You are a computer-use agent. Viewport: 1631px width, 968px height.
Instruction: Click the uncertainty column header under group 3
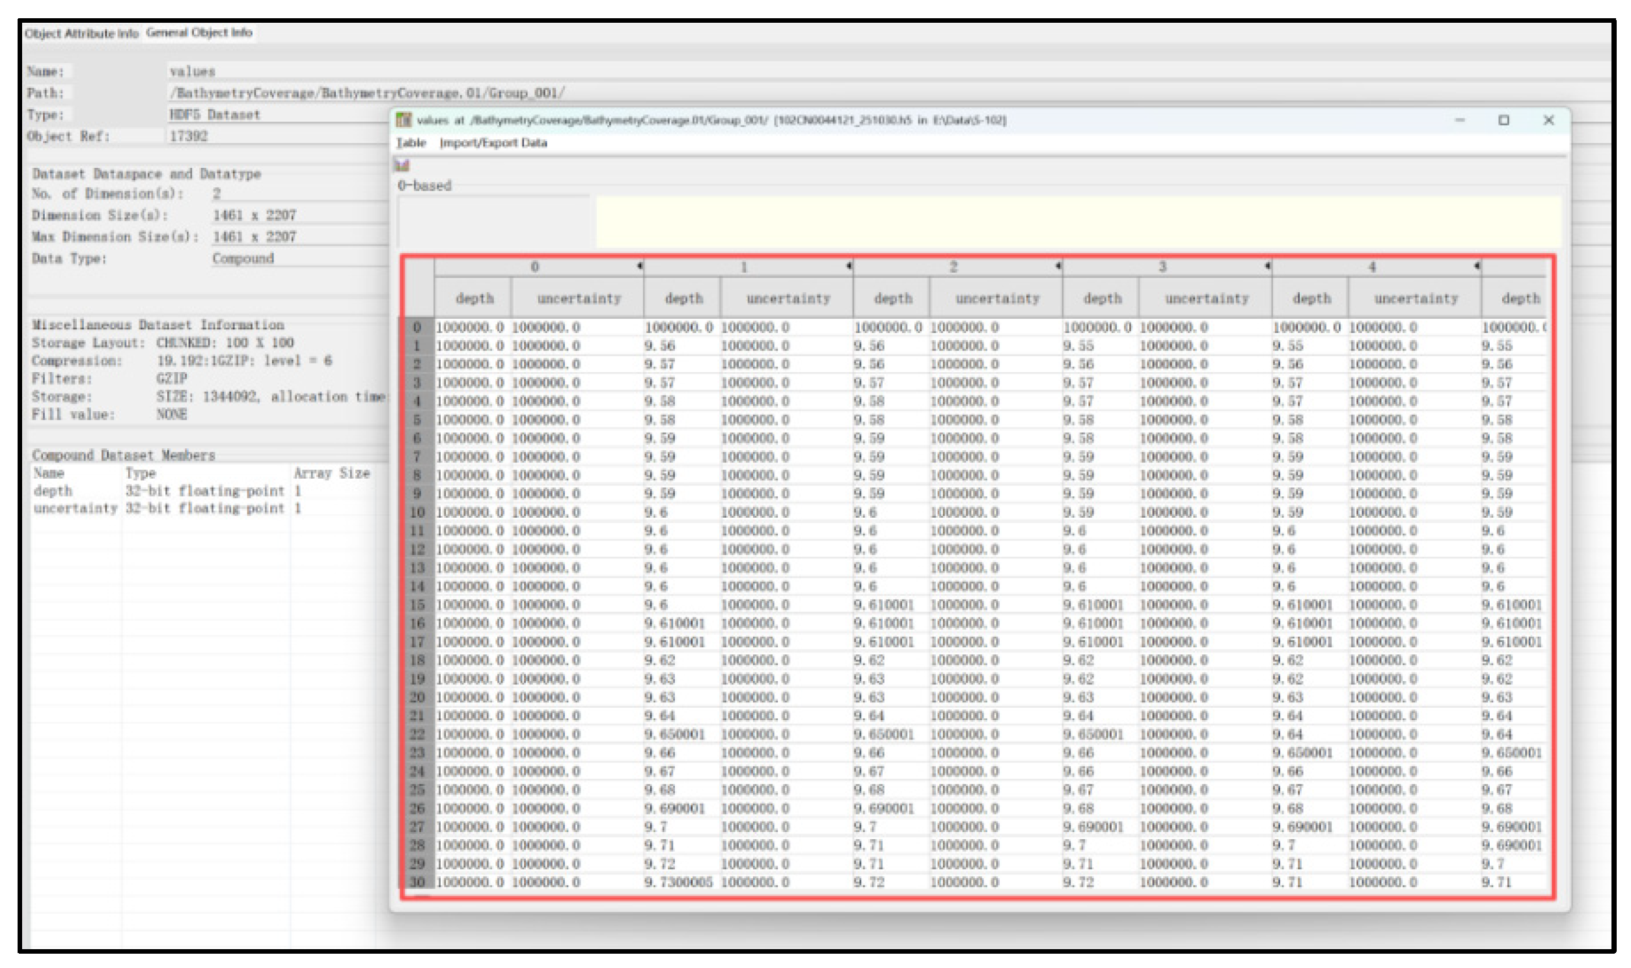[1206, 299]
